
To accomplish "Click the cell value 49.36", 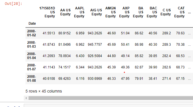I will pyautogui.click(x=125, y=67).
